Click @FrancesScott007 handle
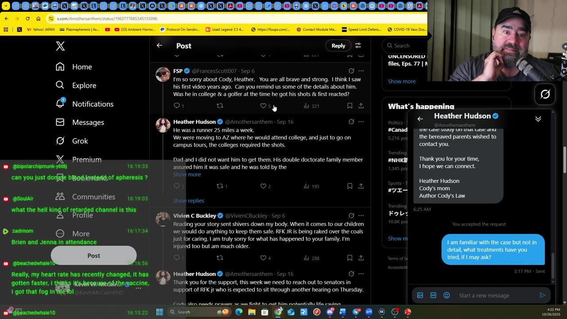 214,71
